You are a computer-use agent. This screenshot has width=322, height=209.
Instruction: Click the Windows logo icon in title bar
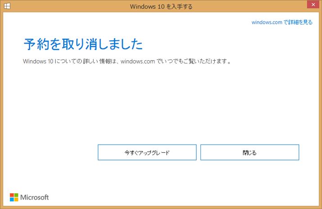[7, 6]
